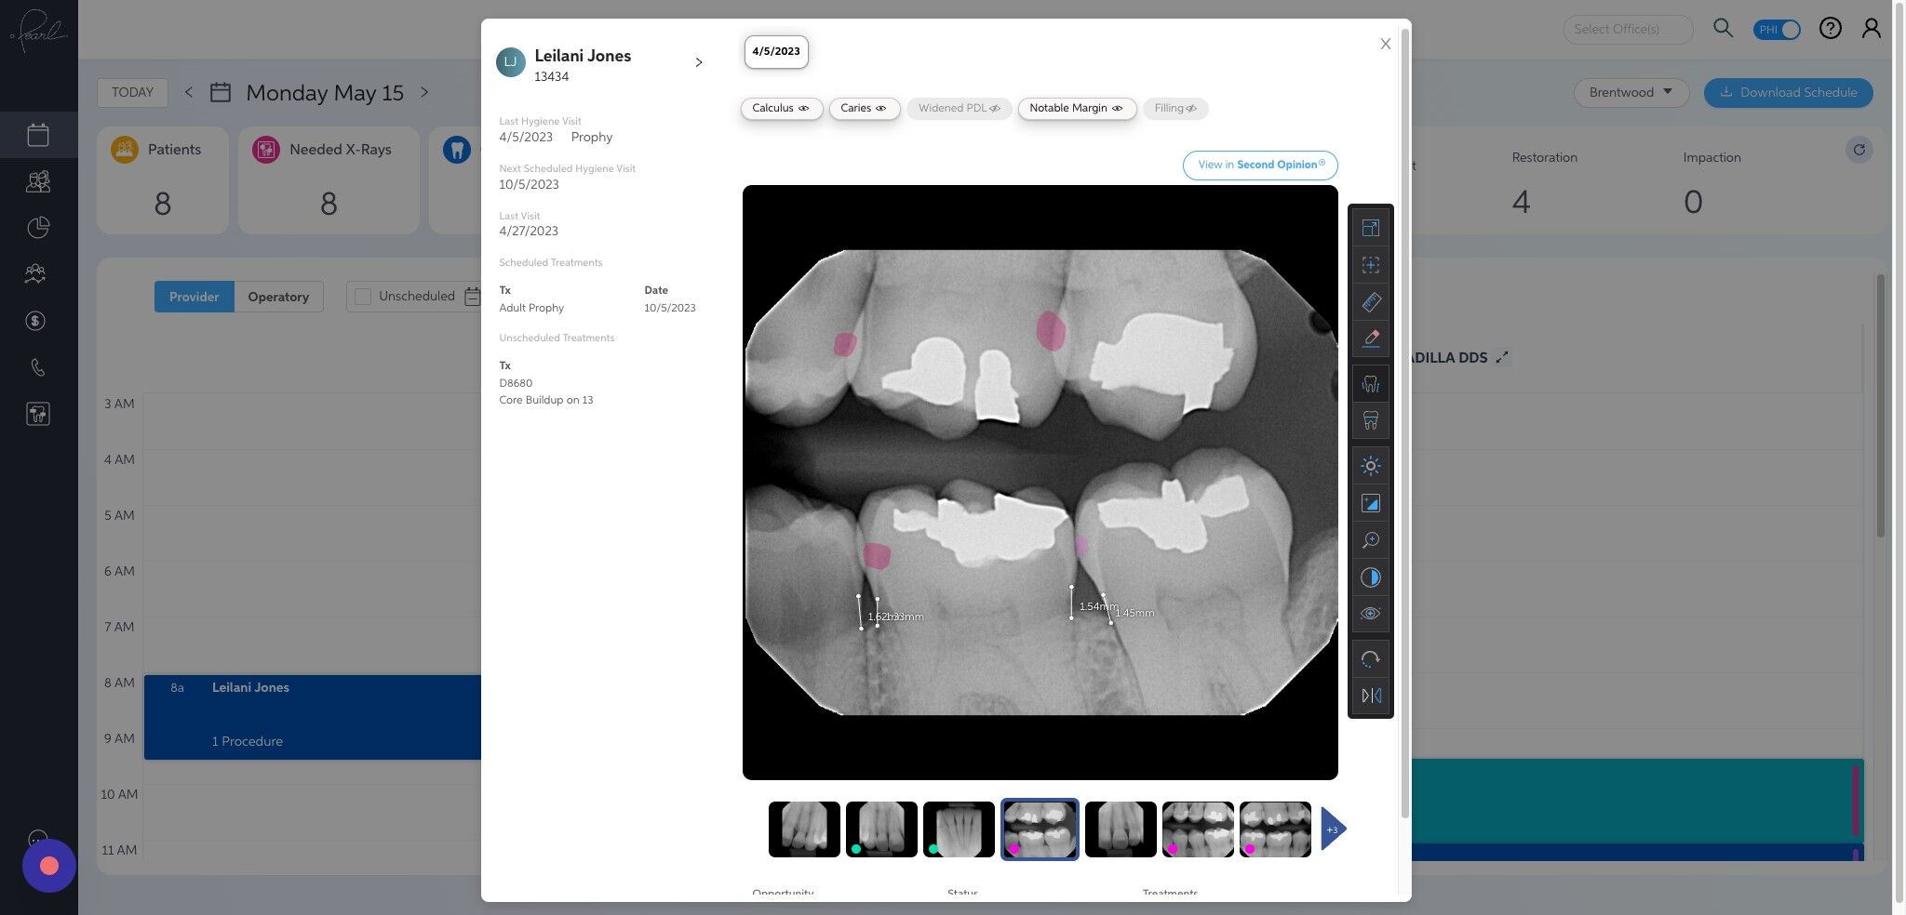Select the ruler measurement tool
The height and width of the screenshot is (915, 1906).
[1370, 302]
